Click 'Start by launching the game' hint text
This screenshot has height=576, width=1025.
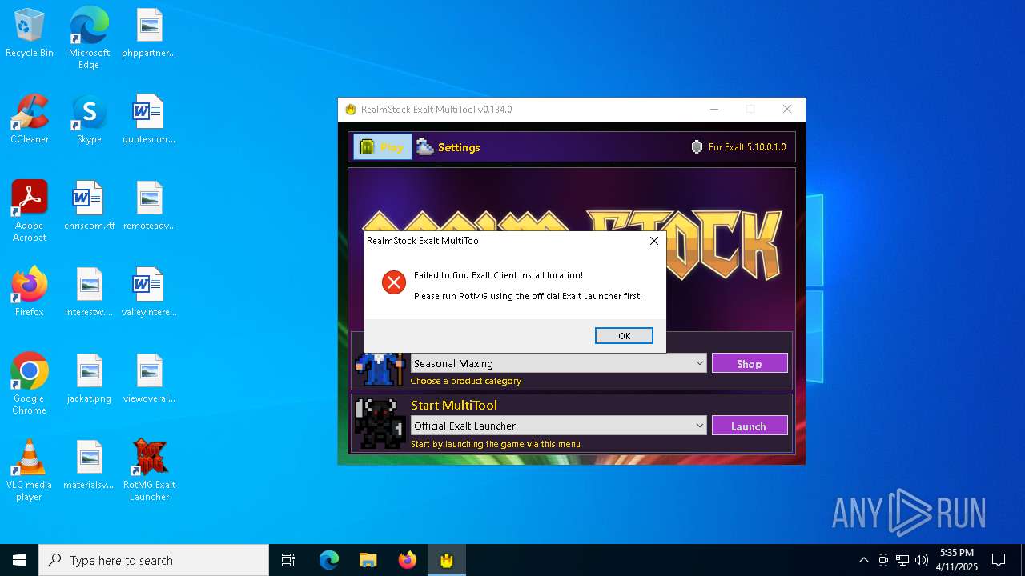496,444
